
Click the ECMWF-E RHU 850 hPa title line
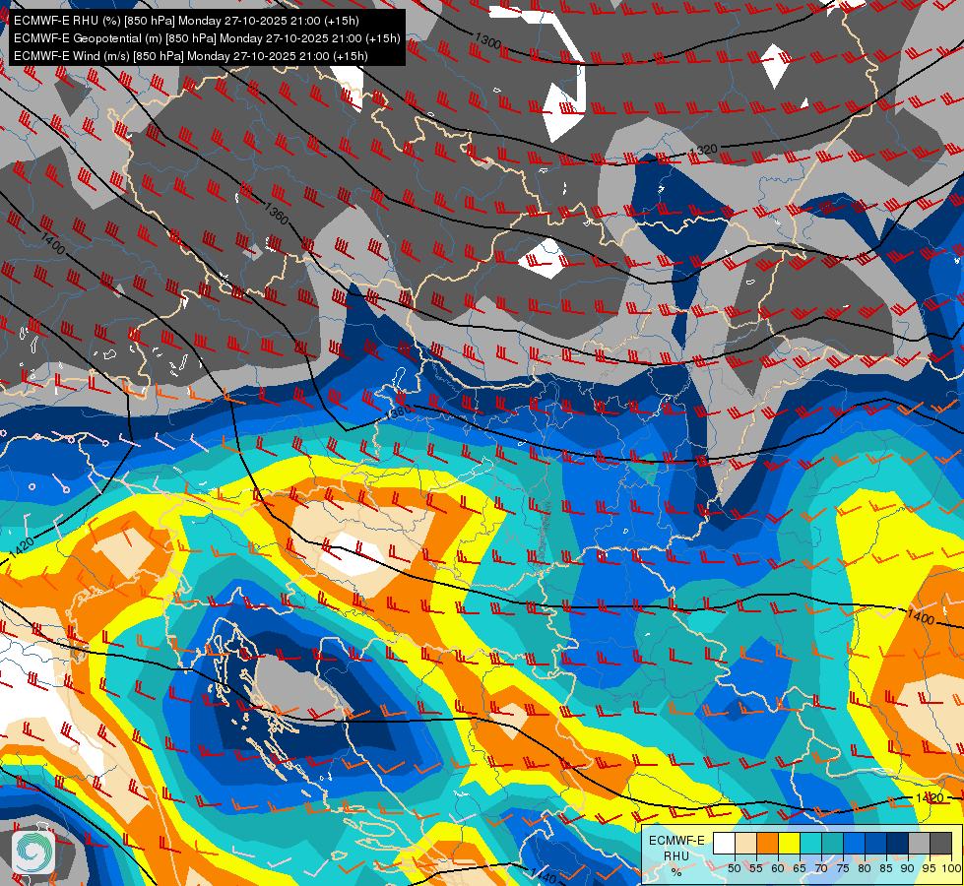click(186, 21)
